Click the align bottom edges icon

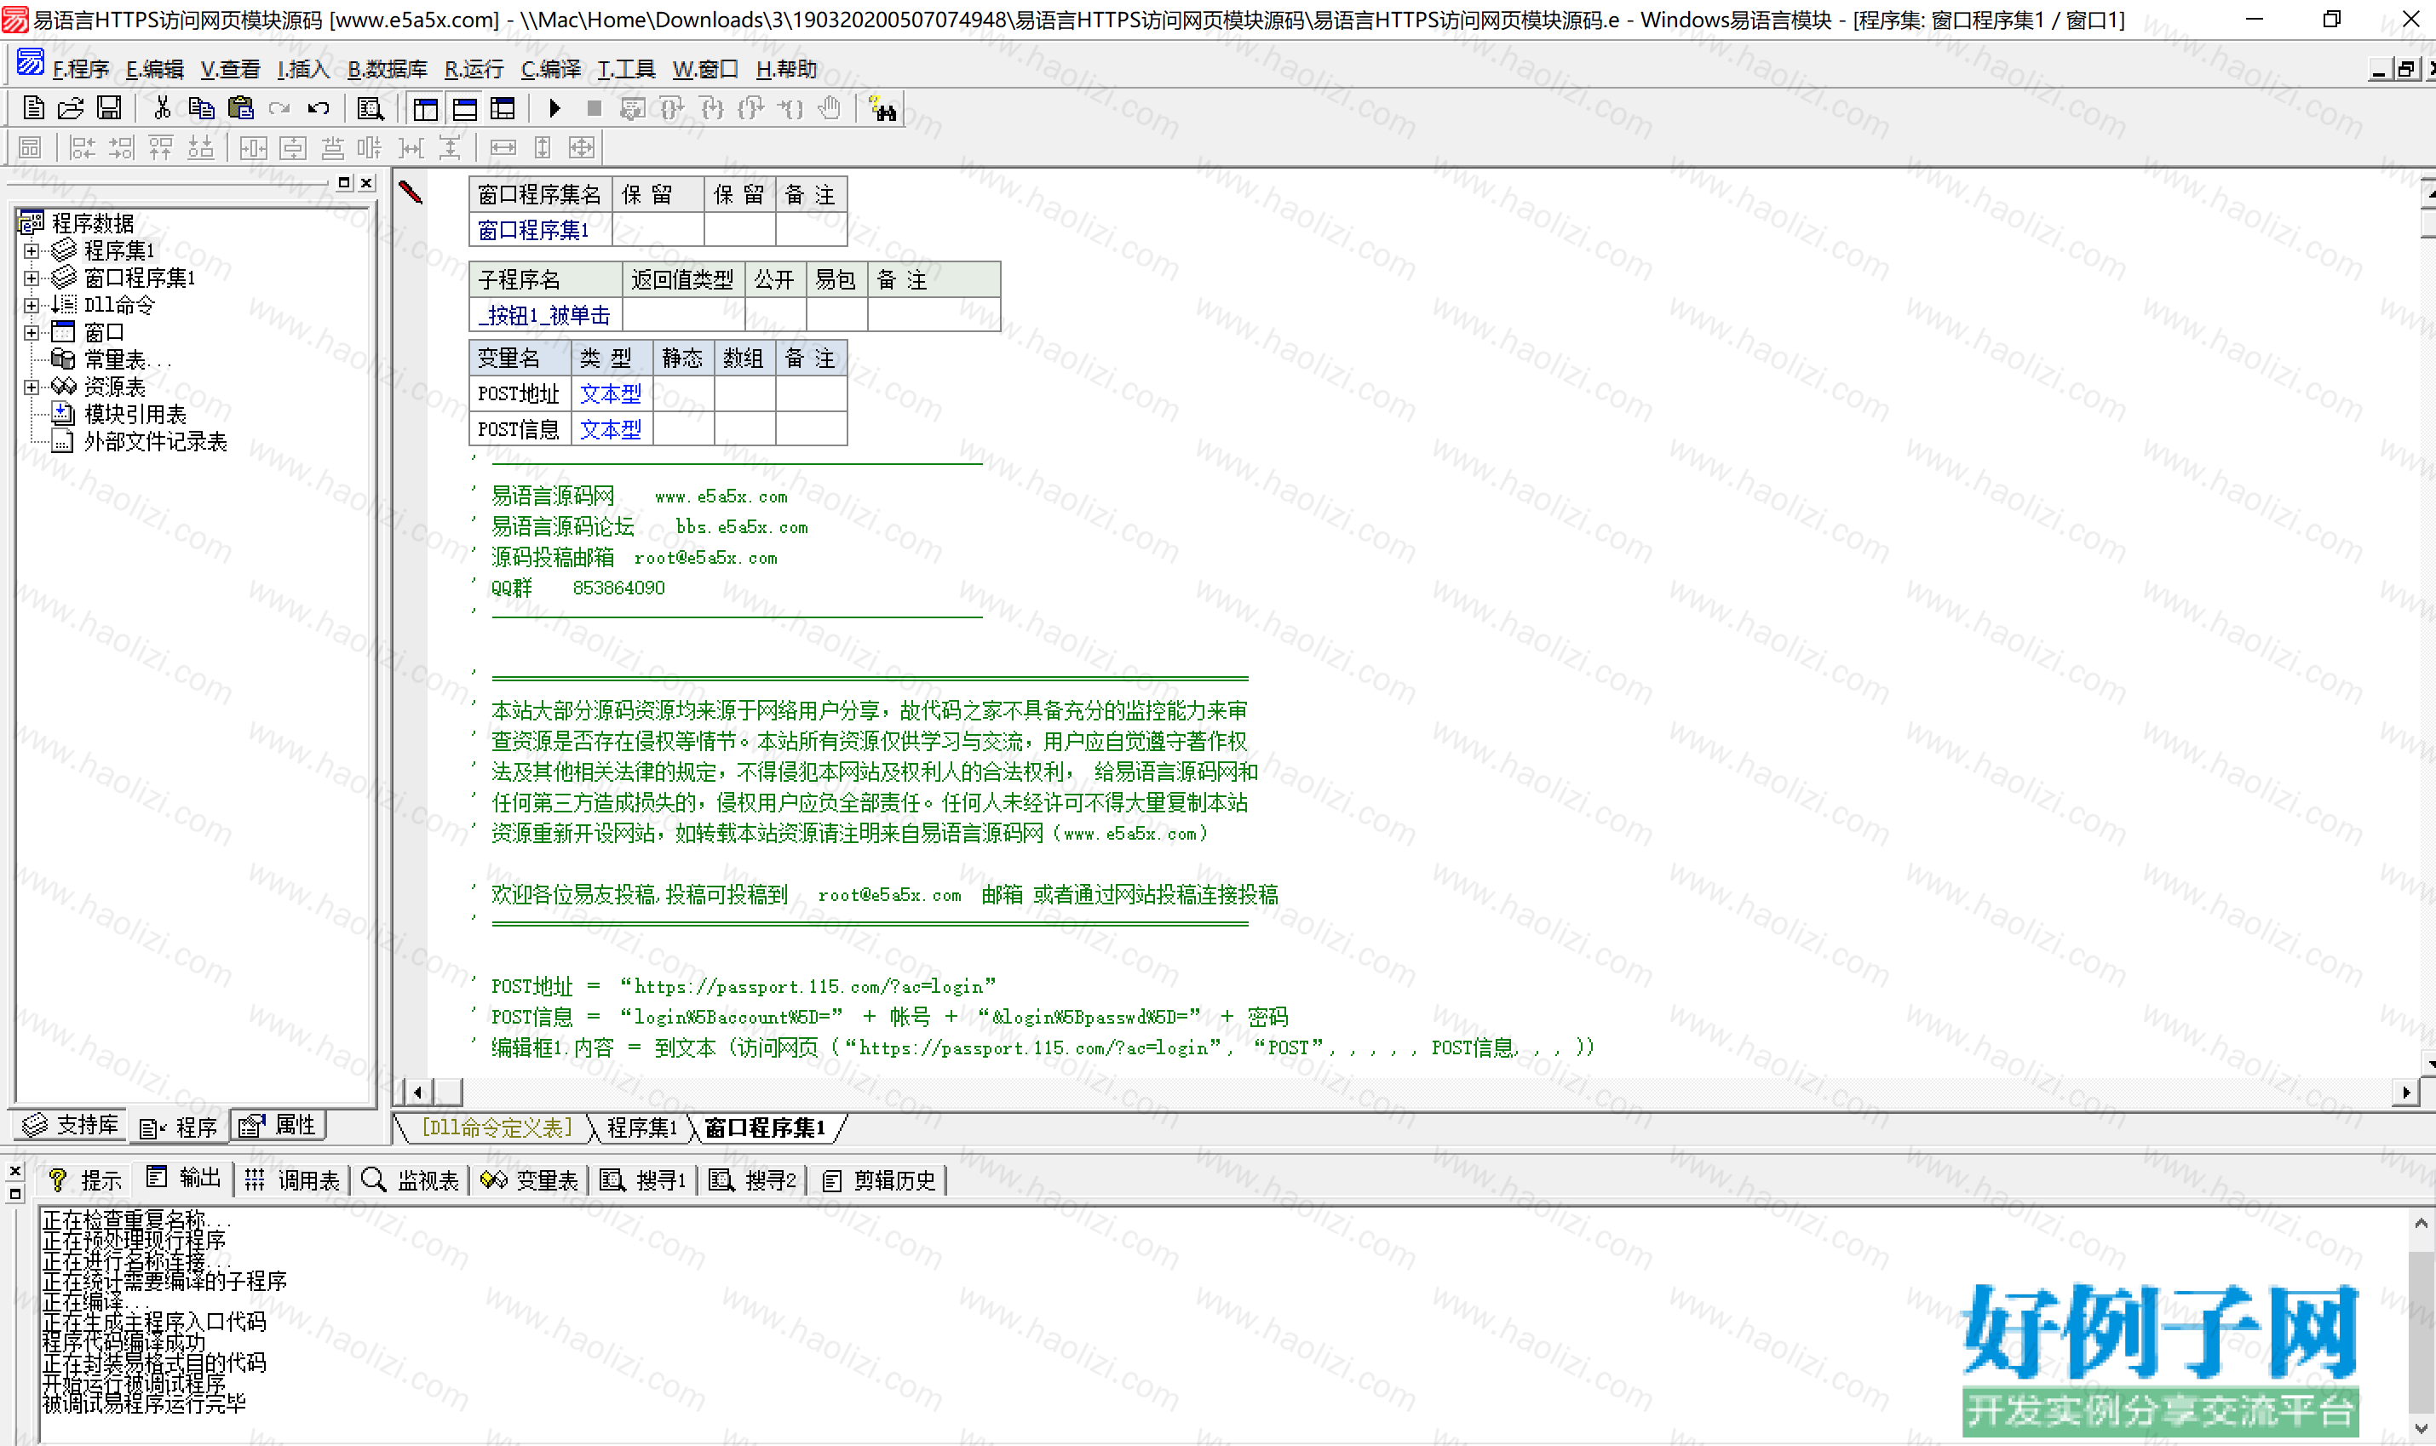pos(201,148)
